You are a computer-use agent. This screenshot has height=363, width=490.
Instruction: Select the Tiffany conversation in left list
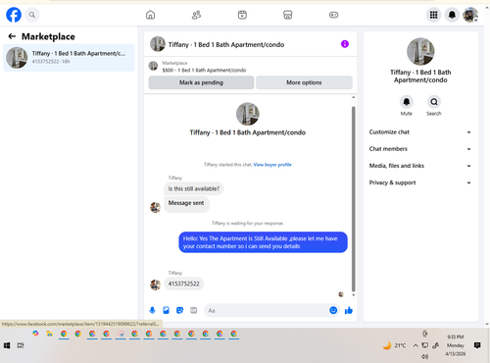(69, 58)
